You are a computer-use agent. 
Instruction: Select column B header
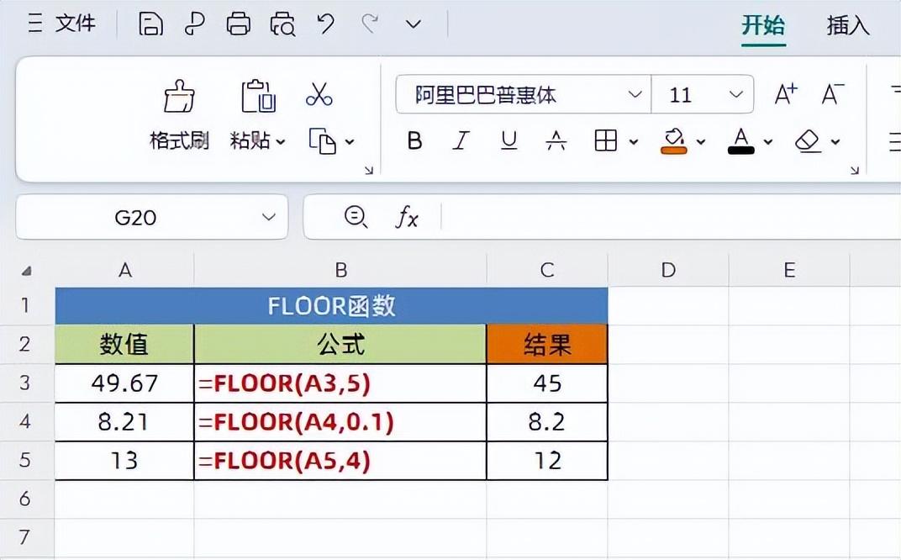pyautogui.click(x=340, y=270)
